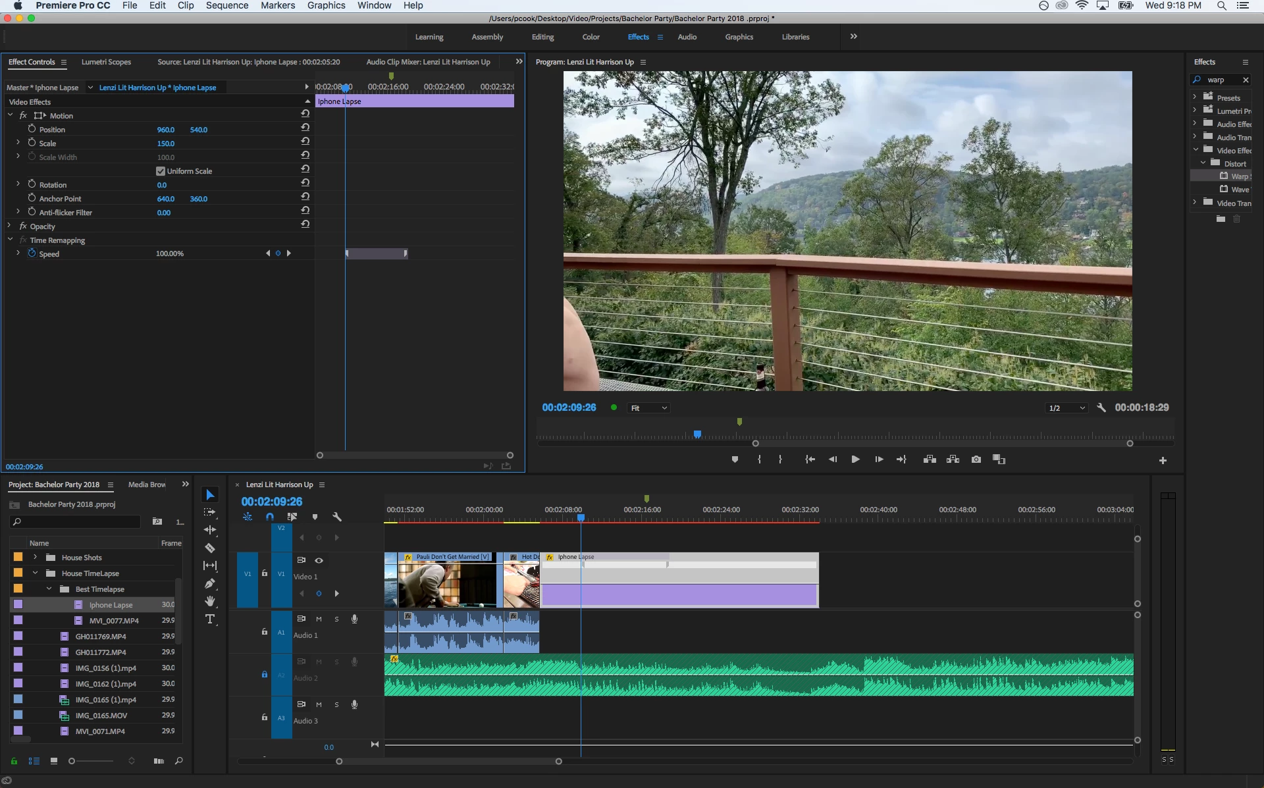1264x788 pixels.
Task: Expand the House Shots bin
Action: tap(36, 557)
